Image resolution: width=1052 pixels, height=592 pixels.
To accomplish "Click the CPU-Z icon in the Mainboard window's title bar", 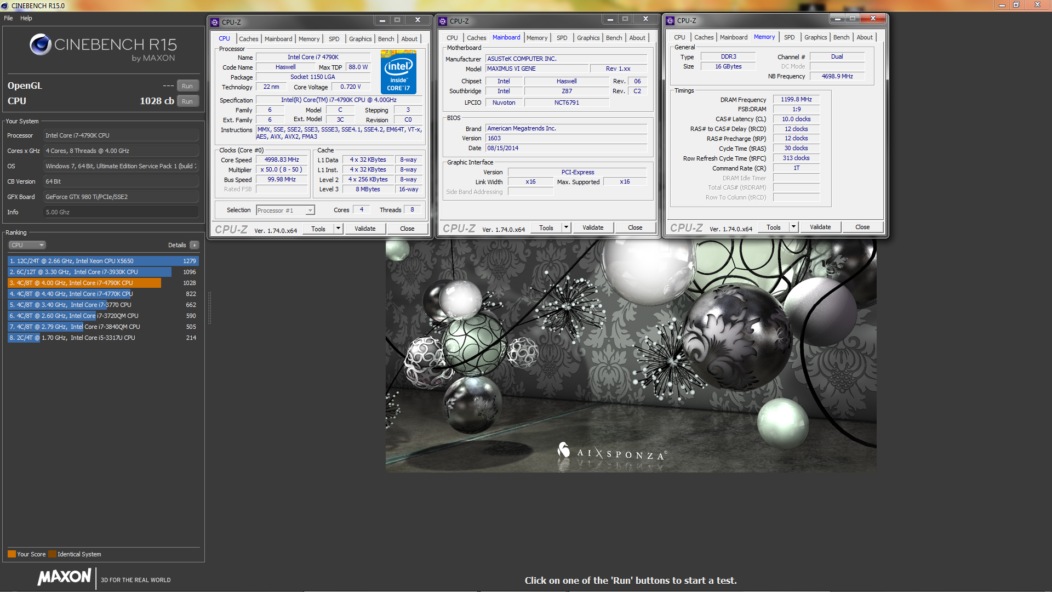I will click(443, 21).
